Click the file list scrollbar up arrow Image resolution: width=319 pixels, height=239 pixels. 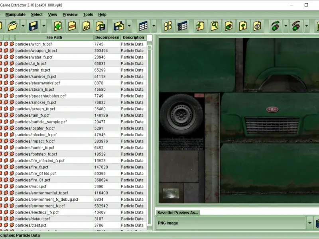(x=150, y=43)
